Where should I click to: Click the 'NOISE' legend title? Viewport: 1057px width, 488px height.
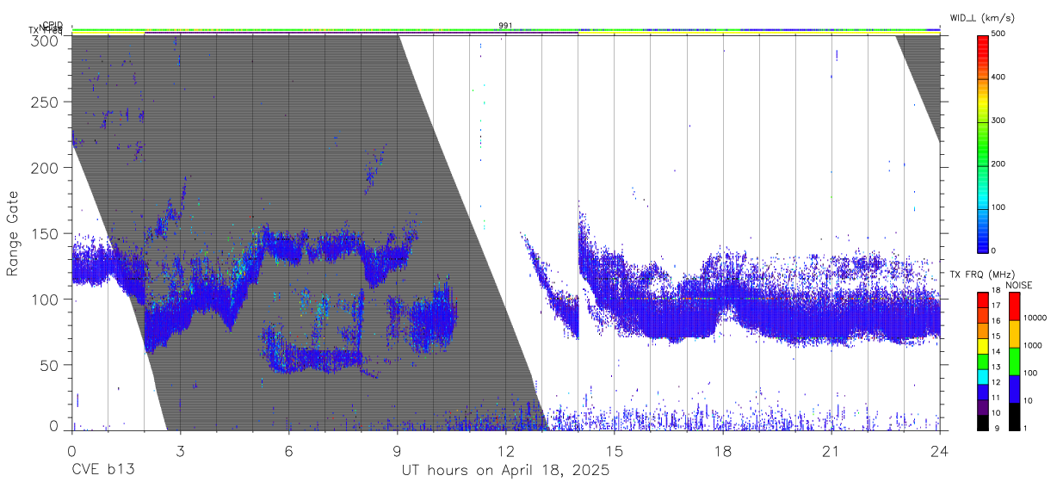1020,284
